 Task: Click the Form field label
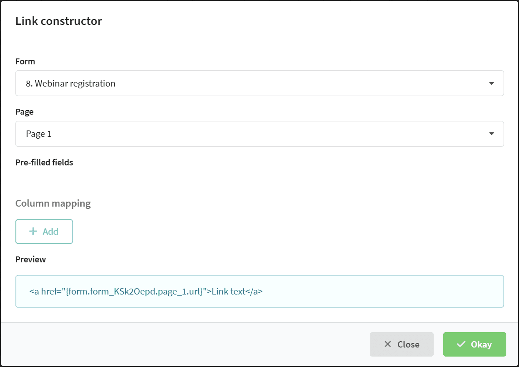(x=25, y=62)
